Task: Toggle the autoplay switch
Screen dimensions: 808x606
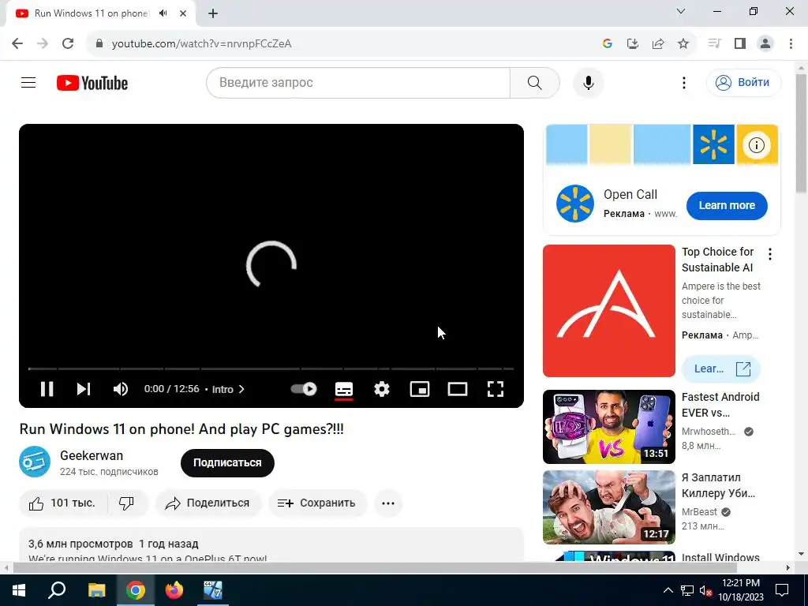Action: pos(304,389)
